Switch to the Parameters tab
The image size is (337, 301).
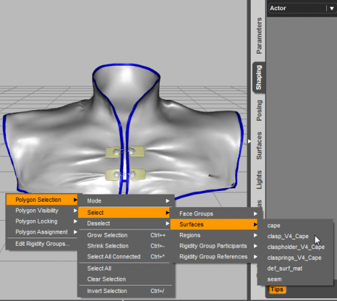pyautogui.click(x=259, y=36)
